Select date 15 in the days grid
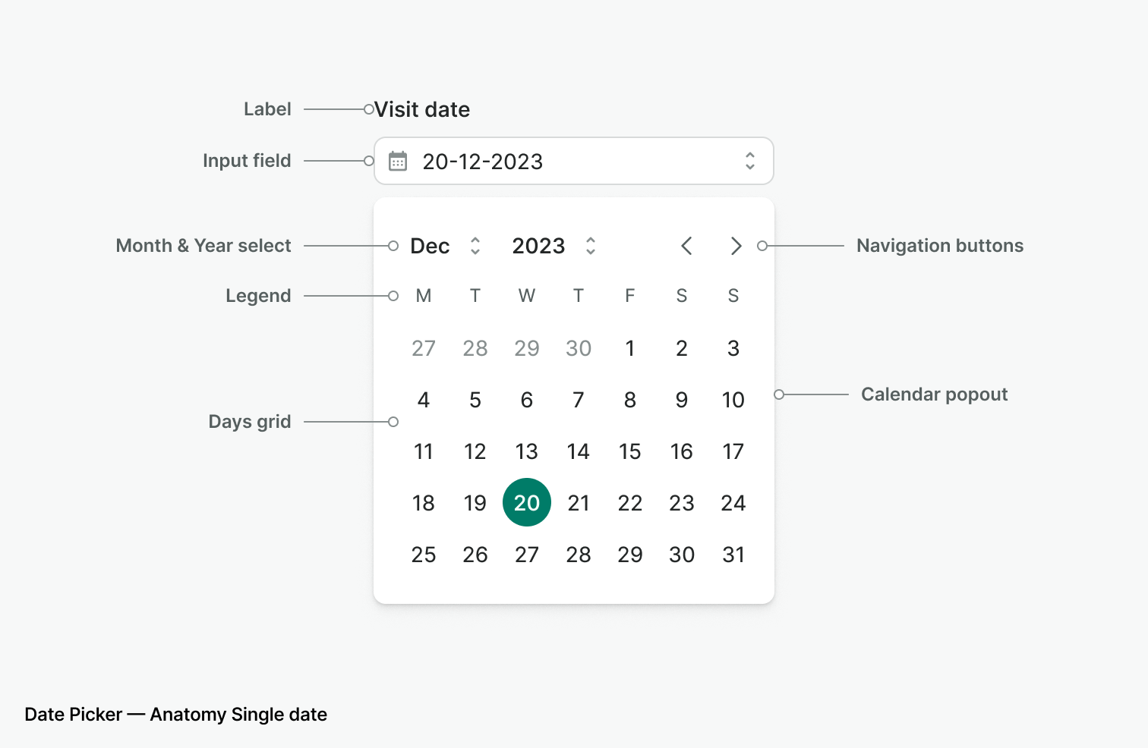Image resolution: width=1148 pixels, height=748 pixels. (x=629, y=451)
